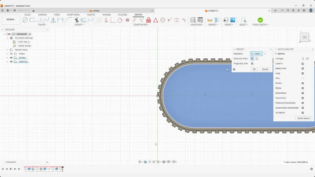Select the Measure tool
Screen dimensions: 315x177
[210, 20]
